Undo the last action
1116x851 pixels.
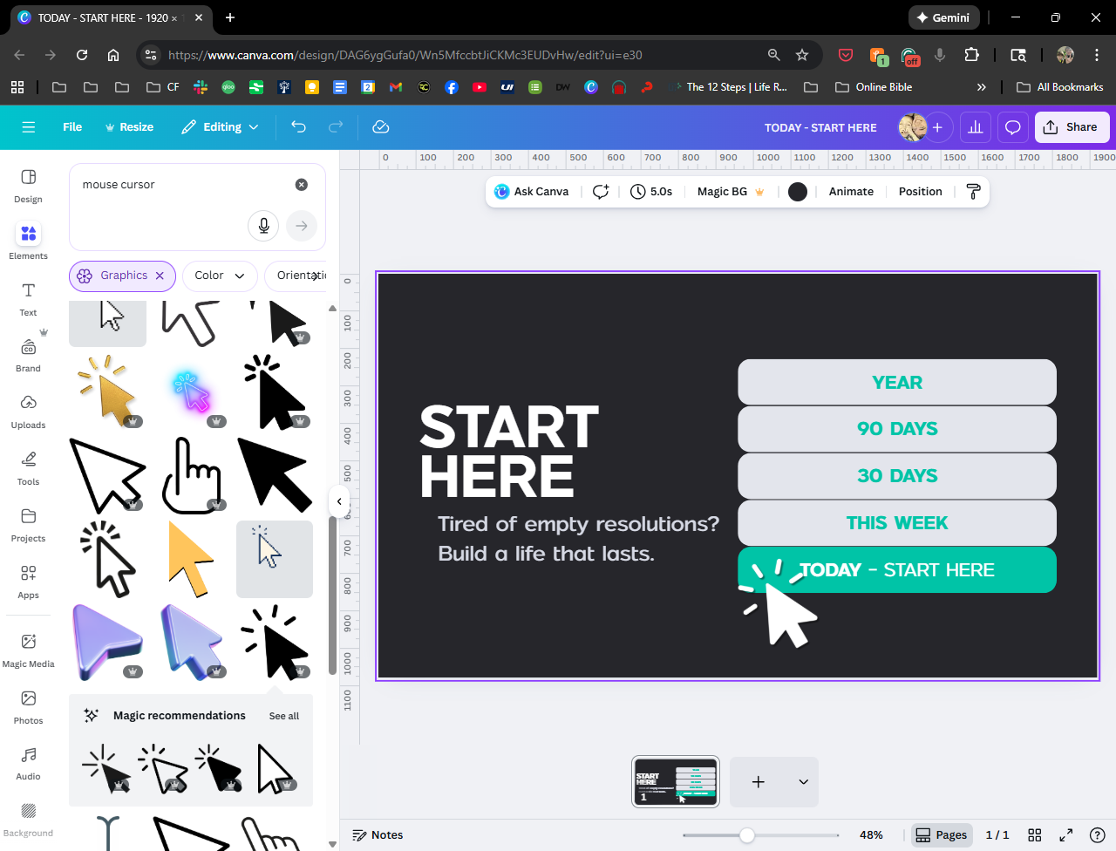pos(298,127)
